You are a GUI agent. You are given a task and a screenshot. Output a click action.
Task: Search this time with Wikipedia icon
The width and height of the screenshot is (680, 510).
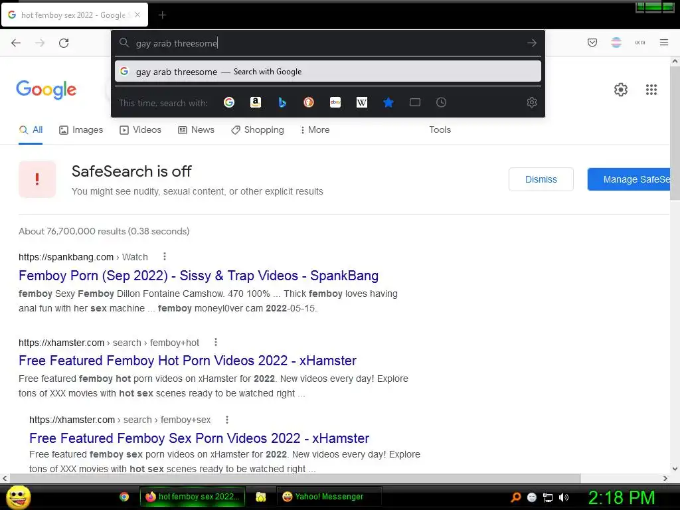tap(362, 102)
